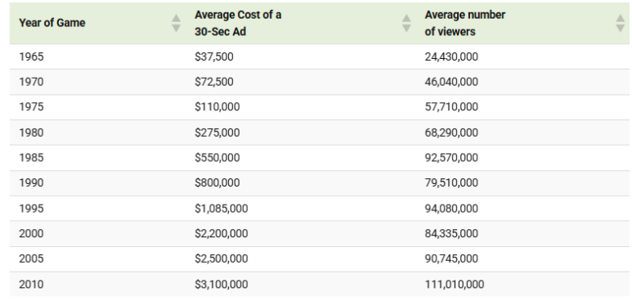
Task: Click the $72,500 ad cost value
Action: click(x=214, y=83)
